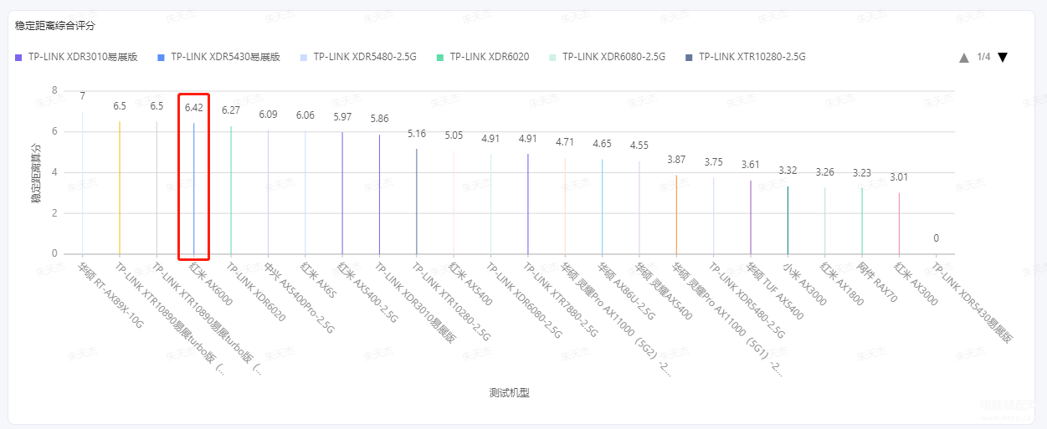Click the orange bar valued 3.87
The height and width of the screenshot is (429, 1047).
(x=676, y=214)
